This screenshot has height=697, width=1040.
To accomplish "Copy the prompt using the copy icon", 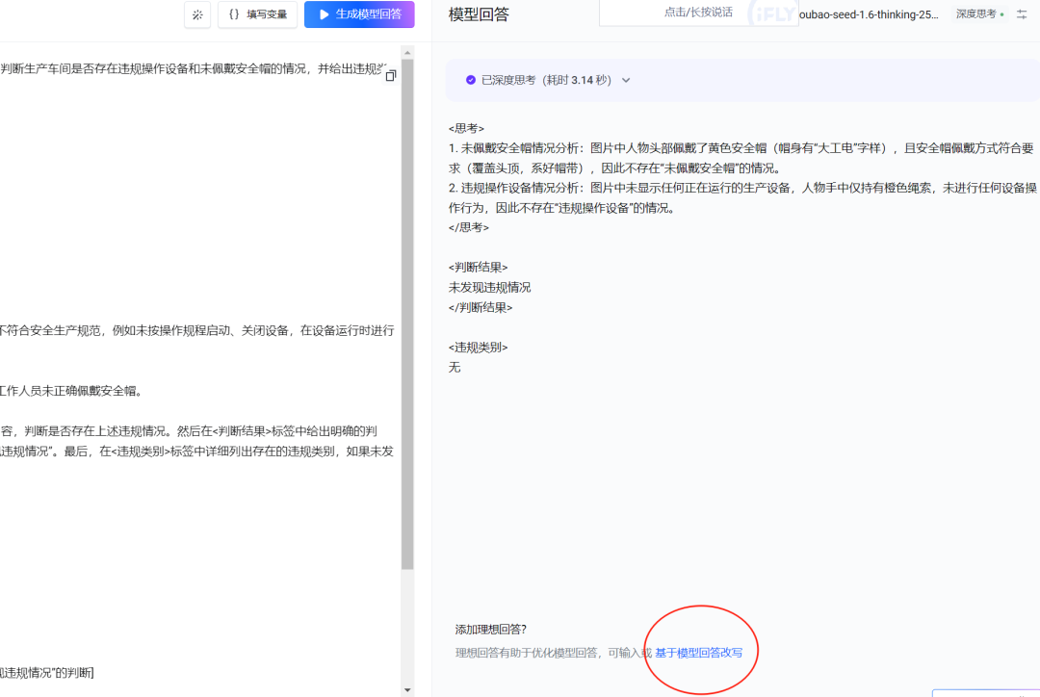I will click(391, 76).
